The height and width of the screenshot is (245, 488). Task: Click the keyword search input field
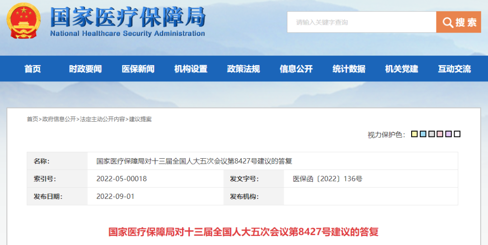point(361,22)
